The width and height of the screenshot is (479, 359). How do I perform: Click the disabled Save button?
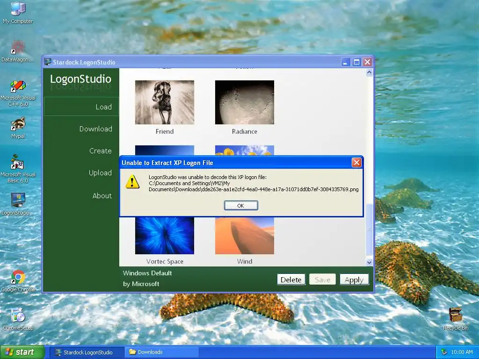click(x=322, y=280)
